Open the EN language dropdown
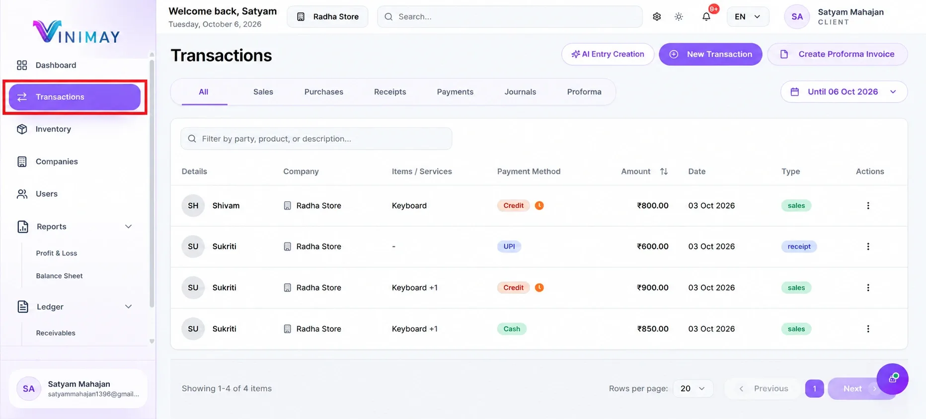This screenshot has width=926, height=419. [748, 17]
